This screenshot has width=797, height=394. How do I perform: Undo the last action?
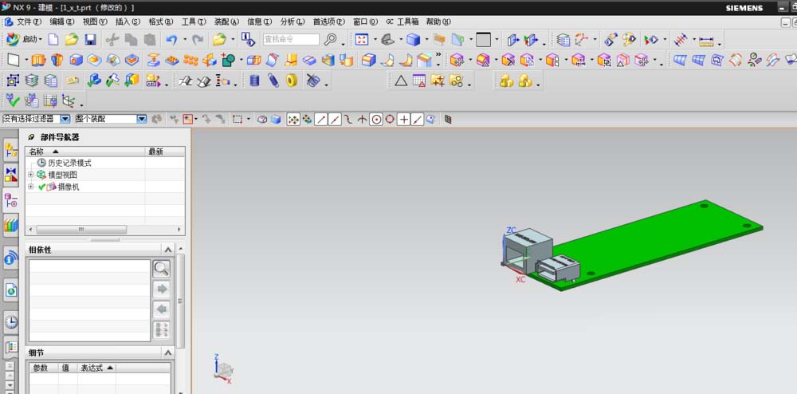point(171,40)
